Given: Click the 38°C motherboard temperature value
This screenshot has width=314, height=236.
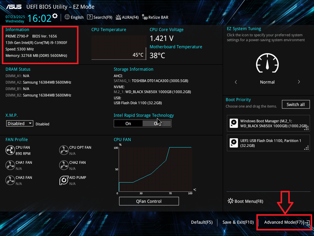Looking at the screenshot, I should (x=157, y=55).
